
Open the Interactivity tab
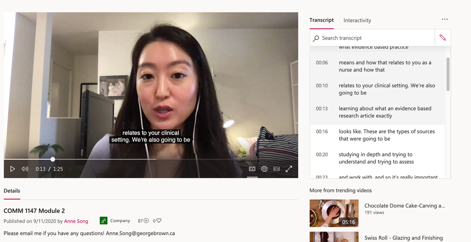tap(357, 20)
